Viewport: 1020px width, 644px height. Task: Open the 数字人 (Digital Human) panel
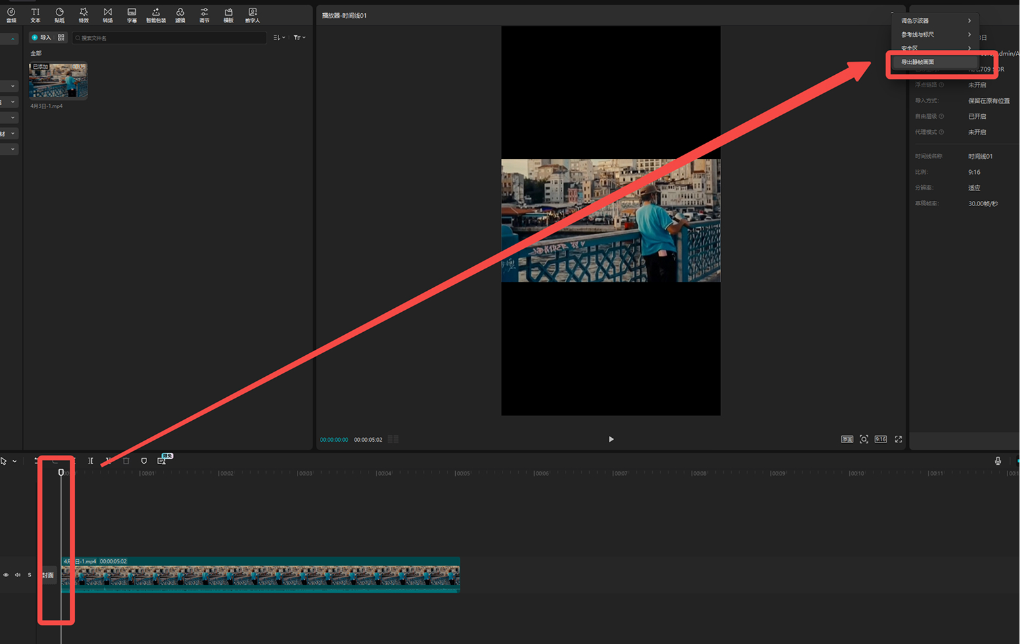tap(252, 15)
